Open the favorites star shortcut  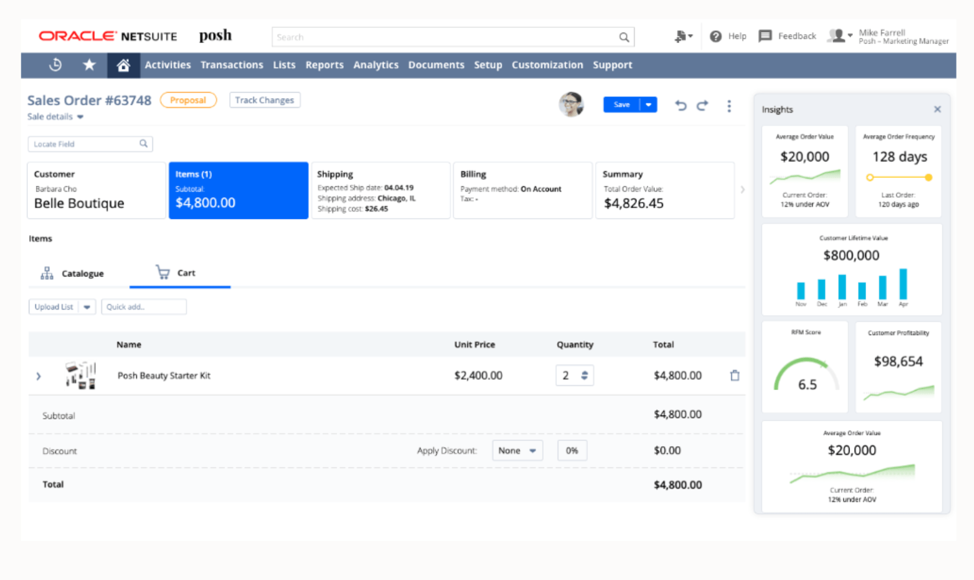pyautogui.click(x=89, y=65)
